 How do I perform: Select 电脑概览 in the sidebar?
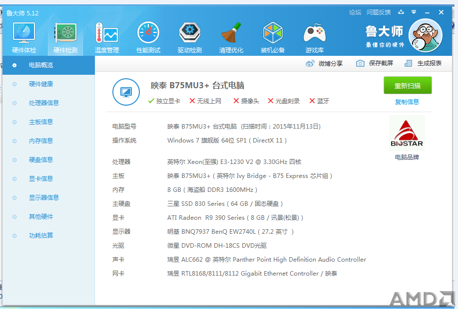tap(48, 65)
